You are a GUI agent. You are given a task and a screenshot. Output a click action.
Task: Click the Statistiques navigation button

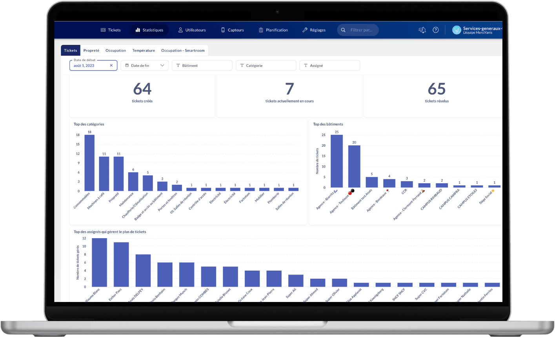coord(149,30)
